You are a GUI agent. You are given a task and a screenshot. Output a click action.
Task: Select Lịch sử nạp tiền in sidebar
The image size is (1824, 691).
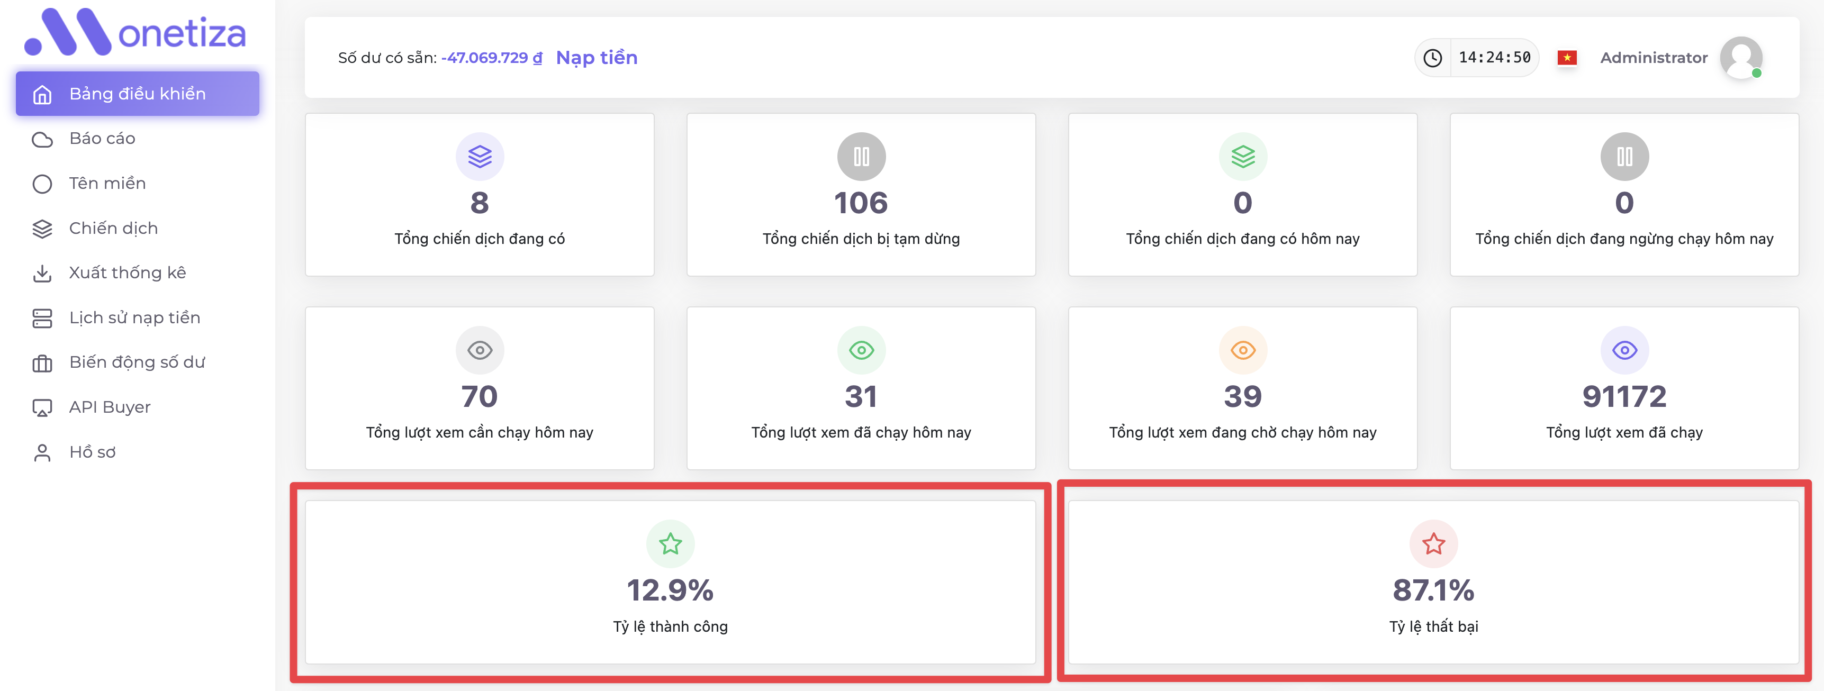134,318
